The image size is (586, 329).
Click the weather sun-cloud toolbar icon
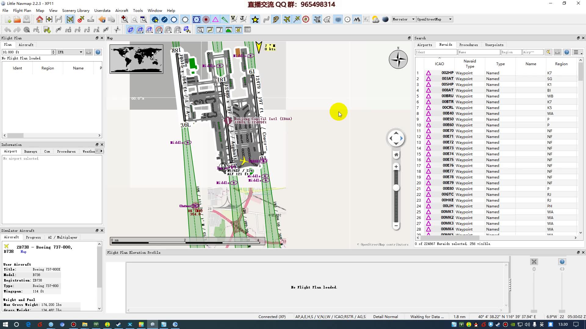pyautogui.click(x=375, y=19)
